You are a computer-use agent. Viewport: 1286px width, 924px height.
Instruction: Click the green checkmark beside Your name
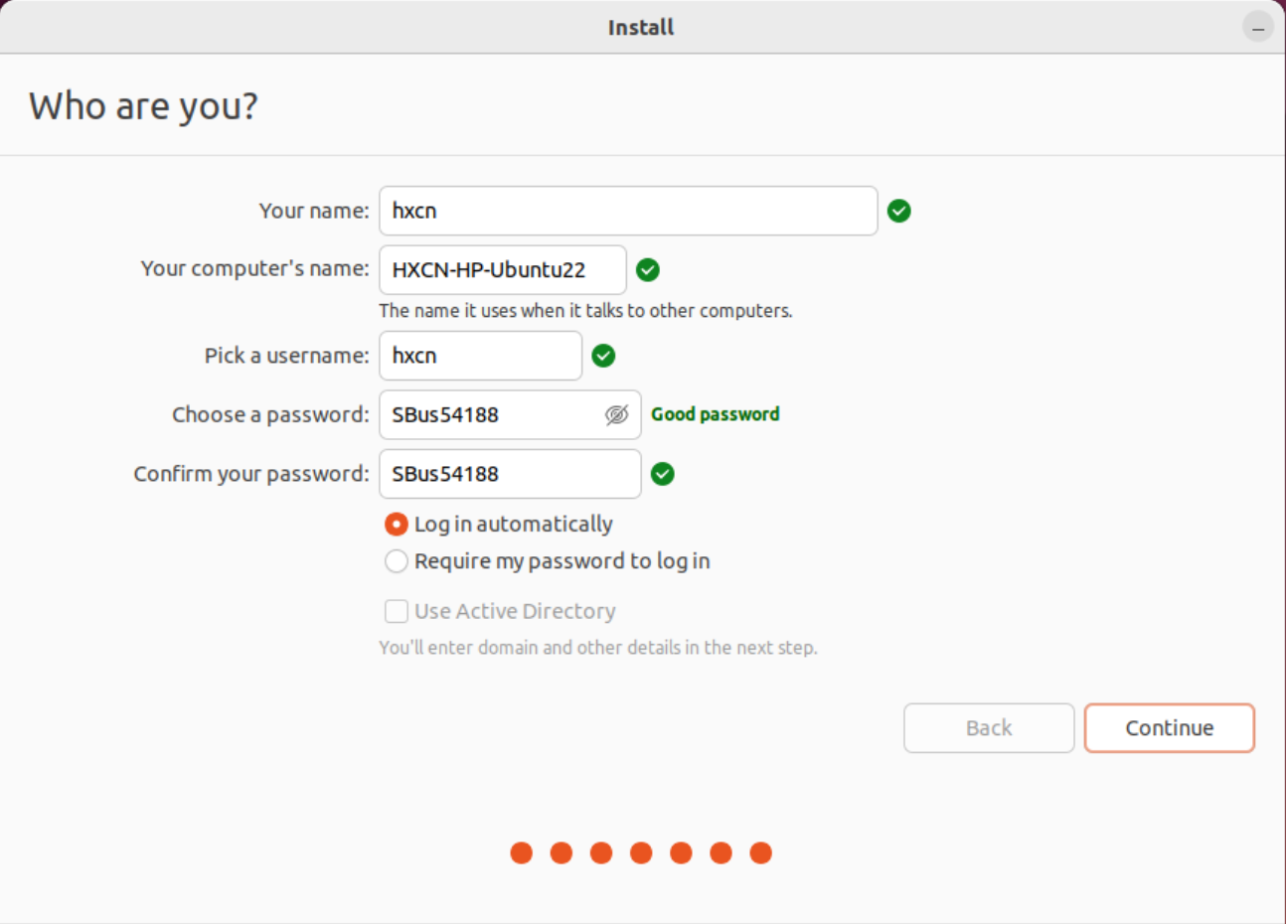[899, 211]
